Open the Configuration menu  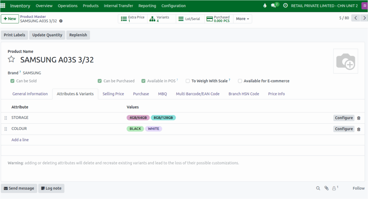[174, 6]
